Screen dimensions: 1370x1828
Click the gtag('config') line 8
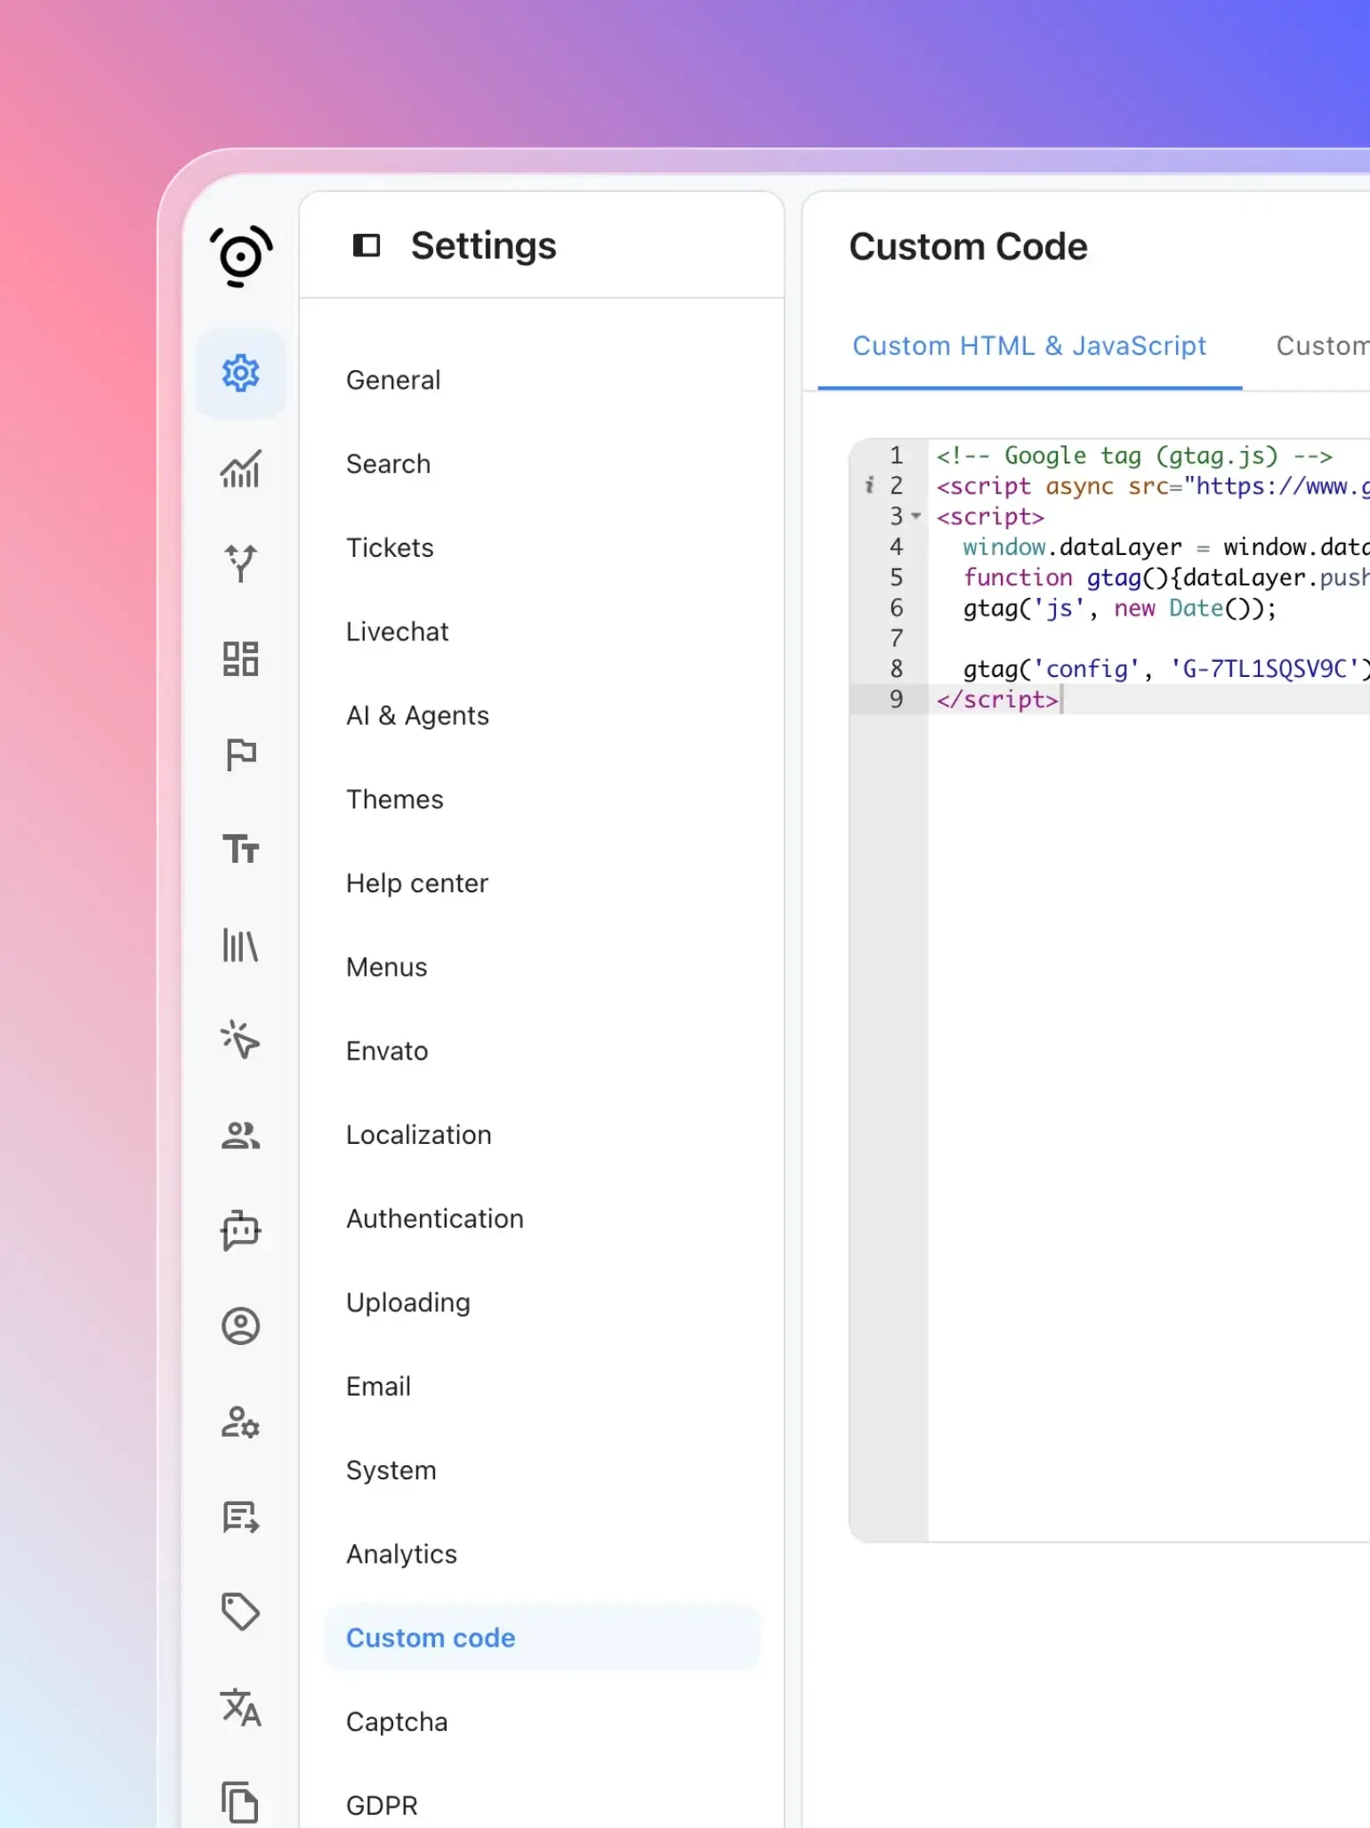coord(1165,669)
